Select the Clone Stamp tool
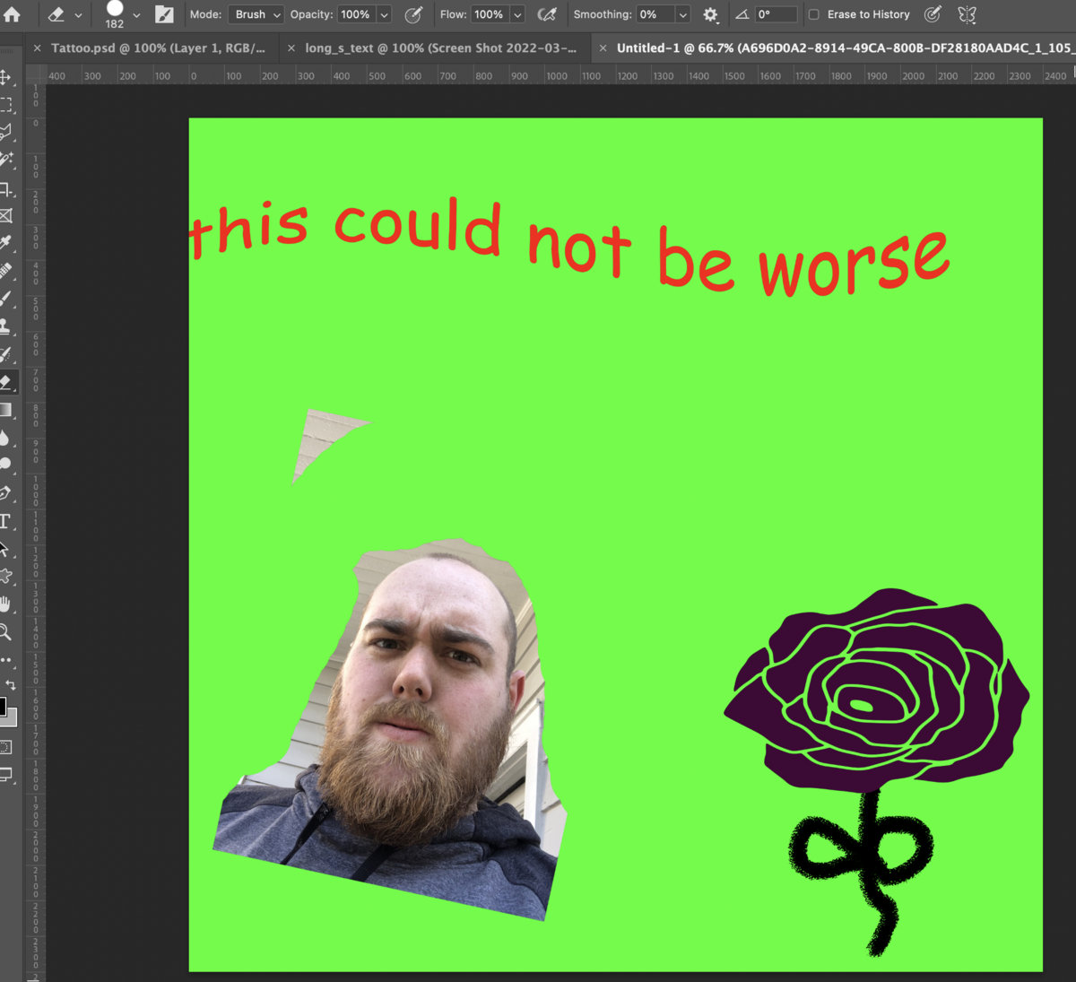The image size is (1076, 982). (5, 326)
